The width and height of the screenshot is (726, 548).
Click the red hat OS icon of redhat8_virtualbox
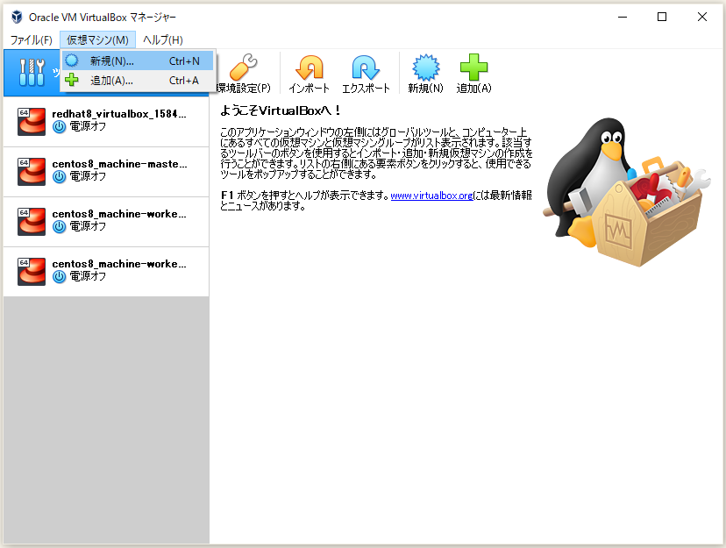tap(32, 122)
